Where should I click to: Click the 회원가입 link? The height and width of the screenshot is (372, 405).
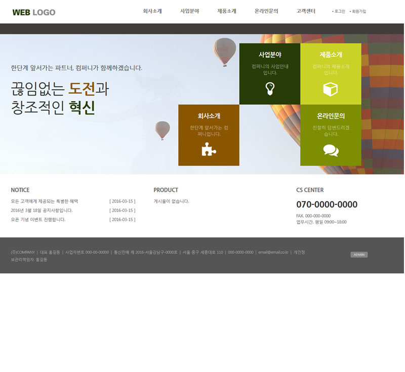(x=358, y=11)
